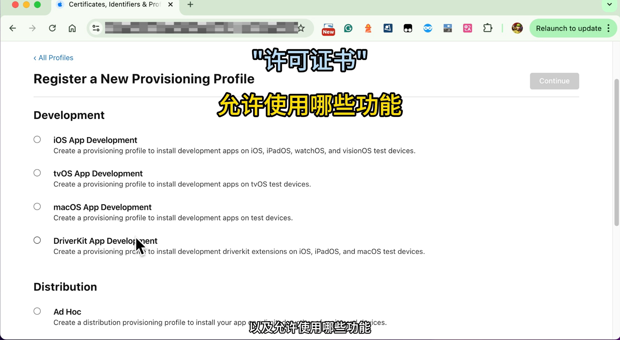This screenshot has height=340, width=620.
Task: Go back to All Profiles
Action: tap(53, 57)
